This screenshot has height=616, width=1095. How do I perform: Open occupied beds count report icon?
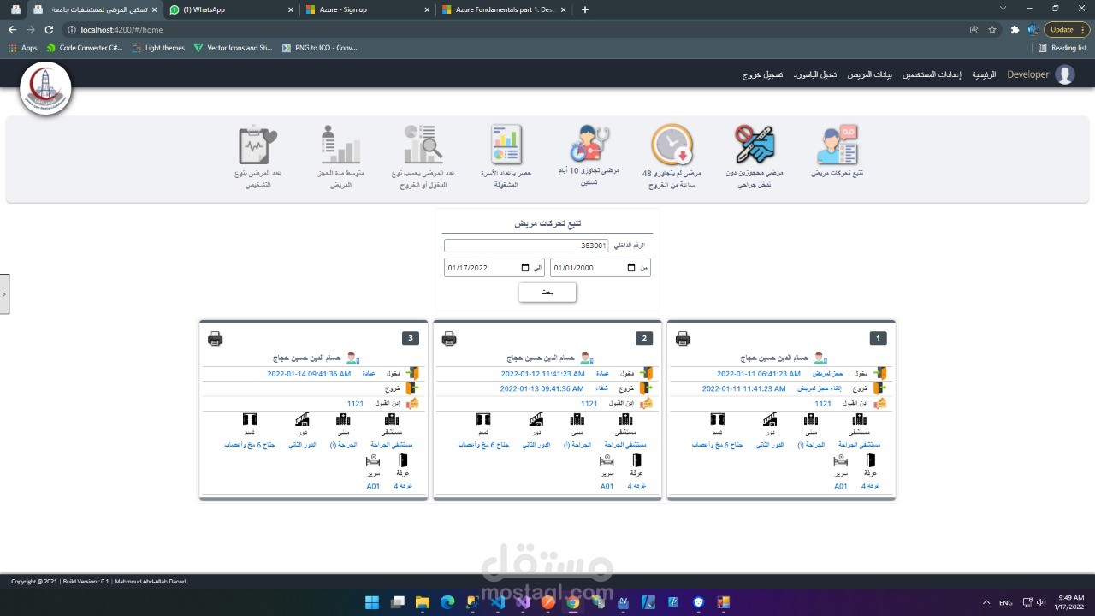click(x=506, y=145)
